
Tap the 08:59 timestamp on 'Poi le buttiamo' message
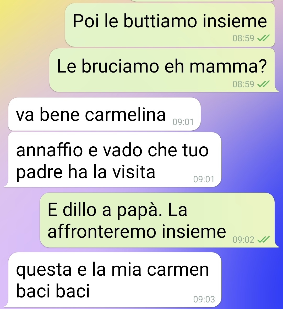[x=243, y=38]
